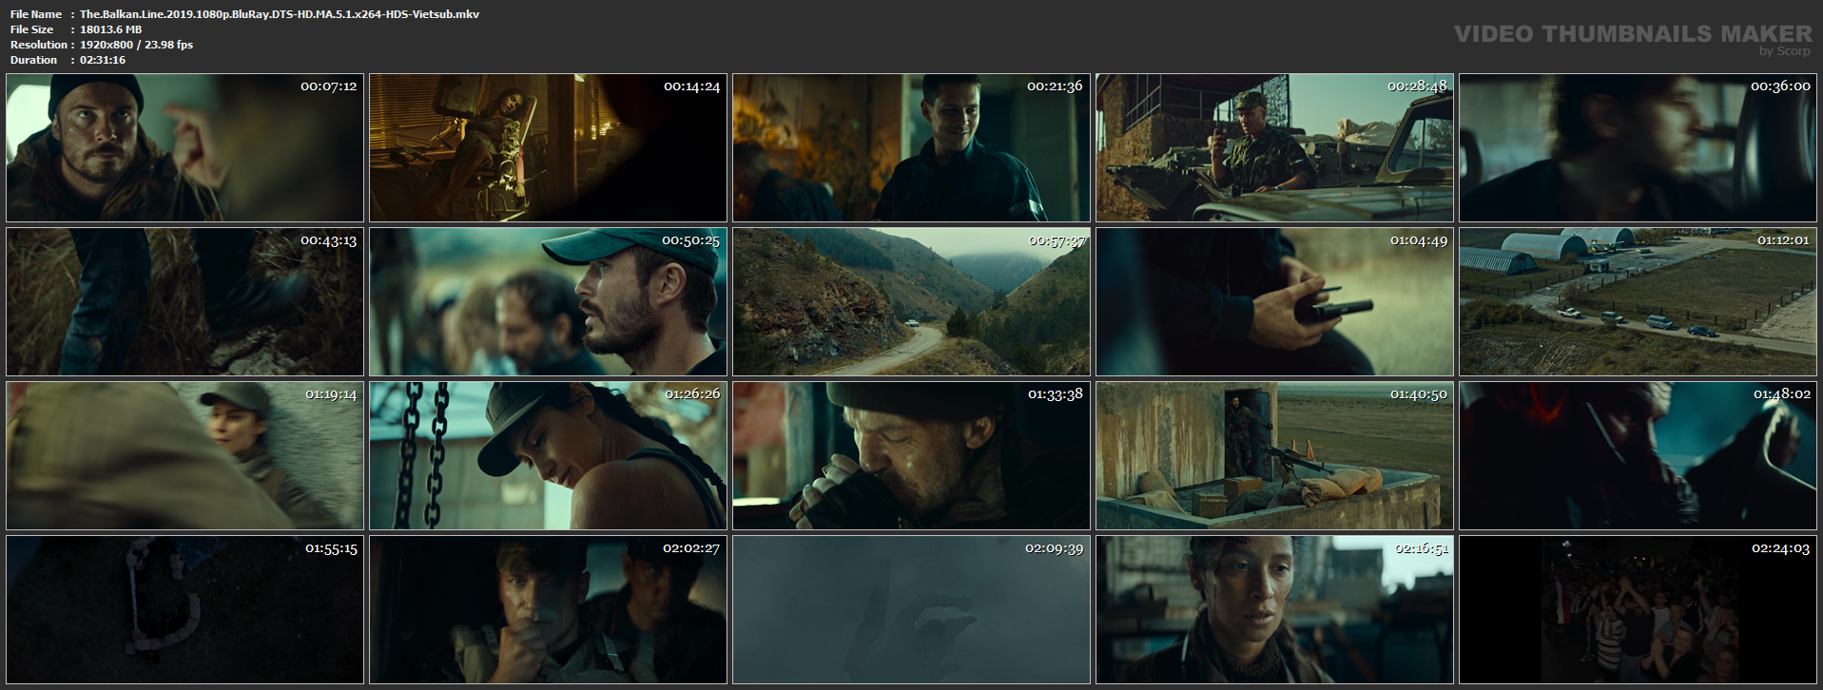This screenshot has width=1823, height=690.
Task: Click the dark frame at 01:48:02
Action: point(1638,456)
